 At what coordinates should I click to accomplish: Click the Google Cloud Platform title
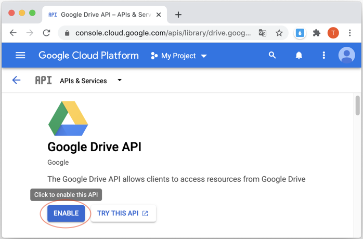[88, 56]
